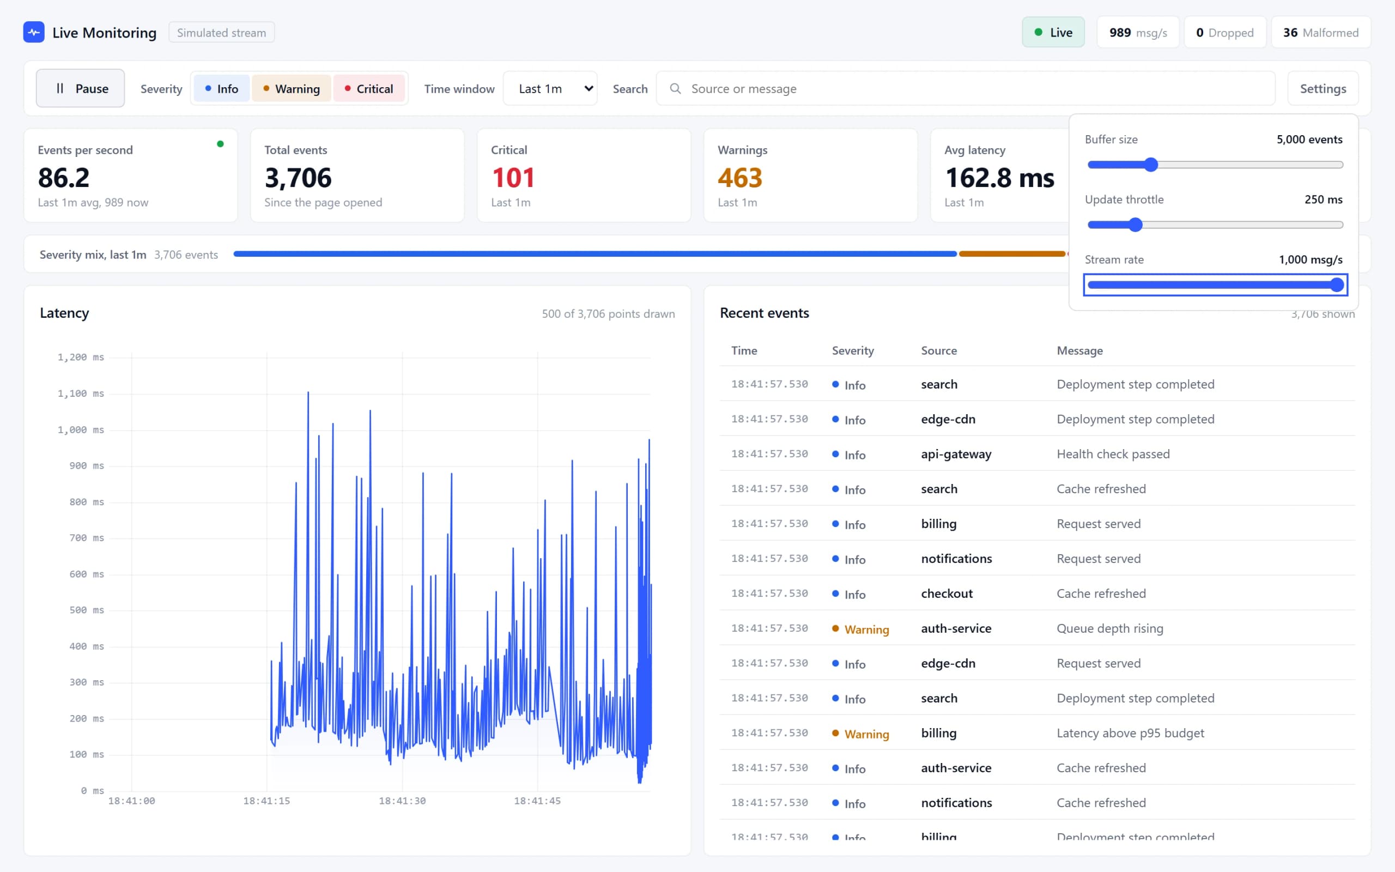
Task: Click the Source column header
Action: tap(938, 350)
